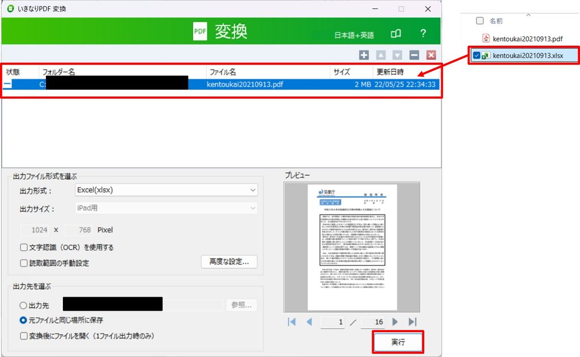Jump to the first preview page
This screenshot has width=580, height=357.
pyautogui.click(x=292, y=321)
